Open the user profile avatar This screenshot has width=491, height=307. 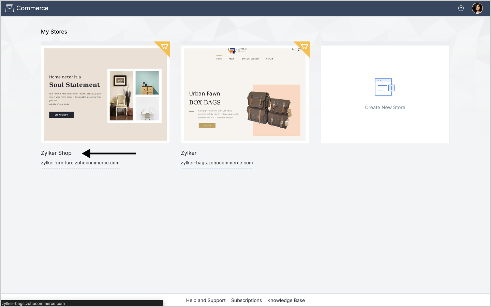(x=477, y=8)
